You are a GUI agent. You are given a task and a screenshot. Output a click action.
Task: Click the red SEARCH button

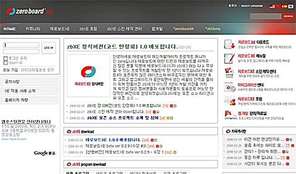tap(288, 16)
